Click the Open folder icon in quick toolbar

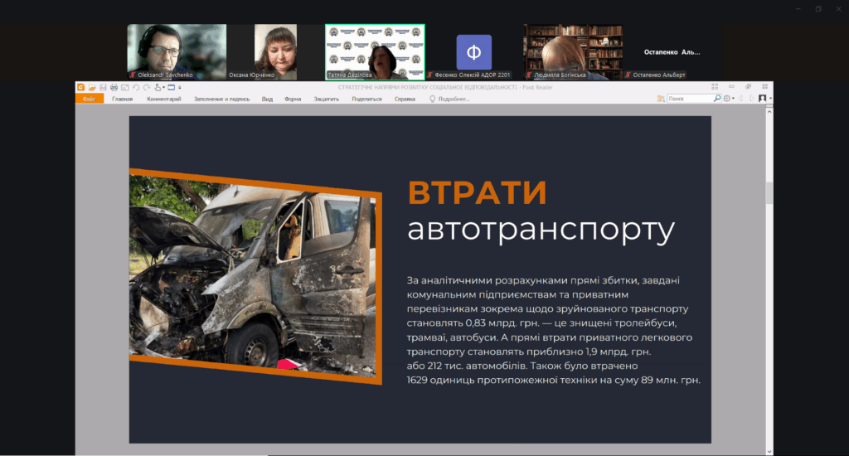[x=91, y=87]
